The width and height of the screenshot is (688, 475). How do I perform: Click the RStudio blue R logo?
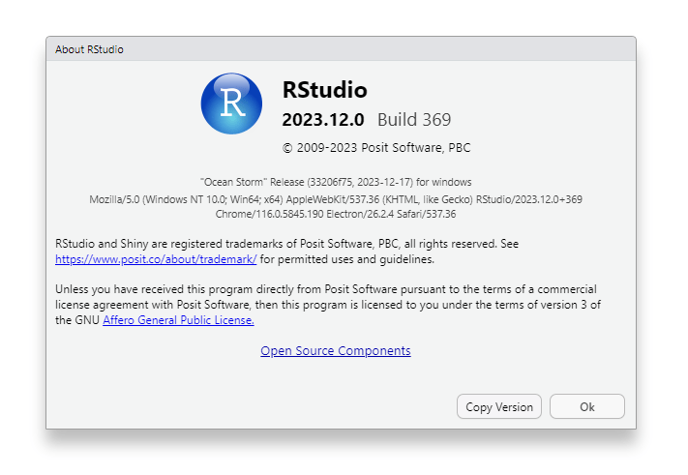click(231, 104)
